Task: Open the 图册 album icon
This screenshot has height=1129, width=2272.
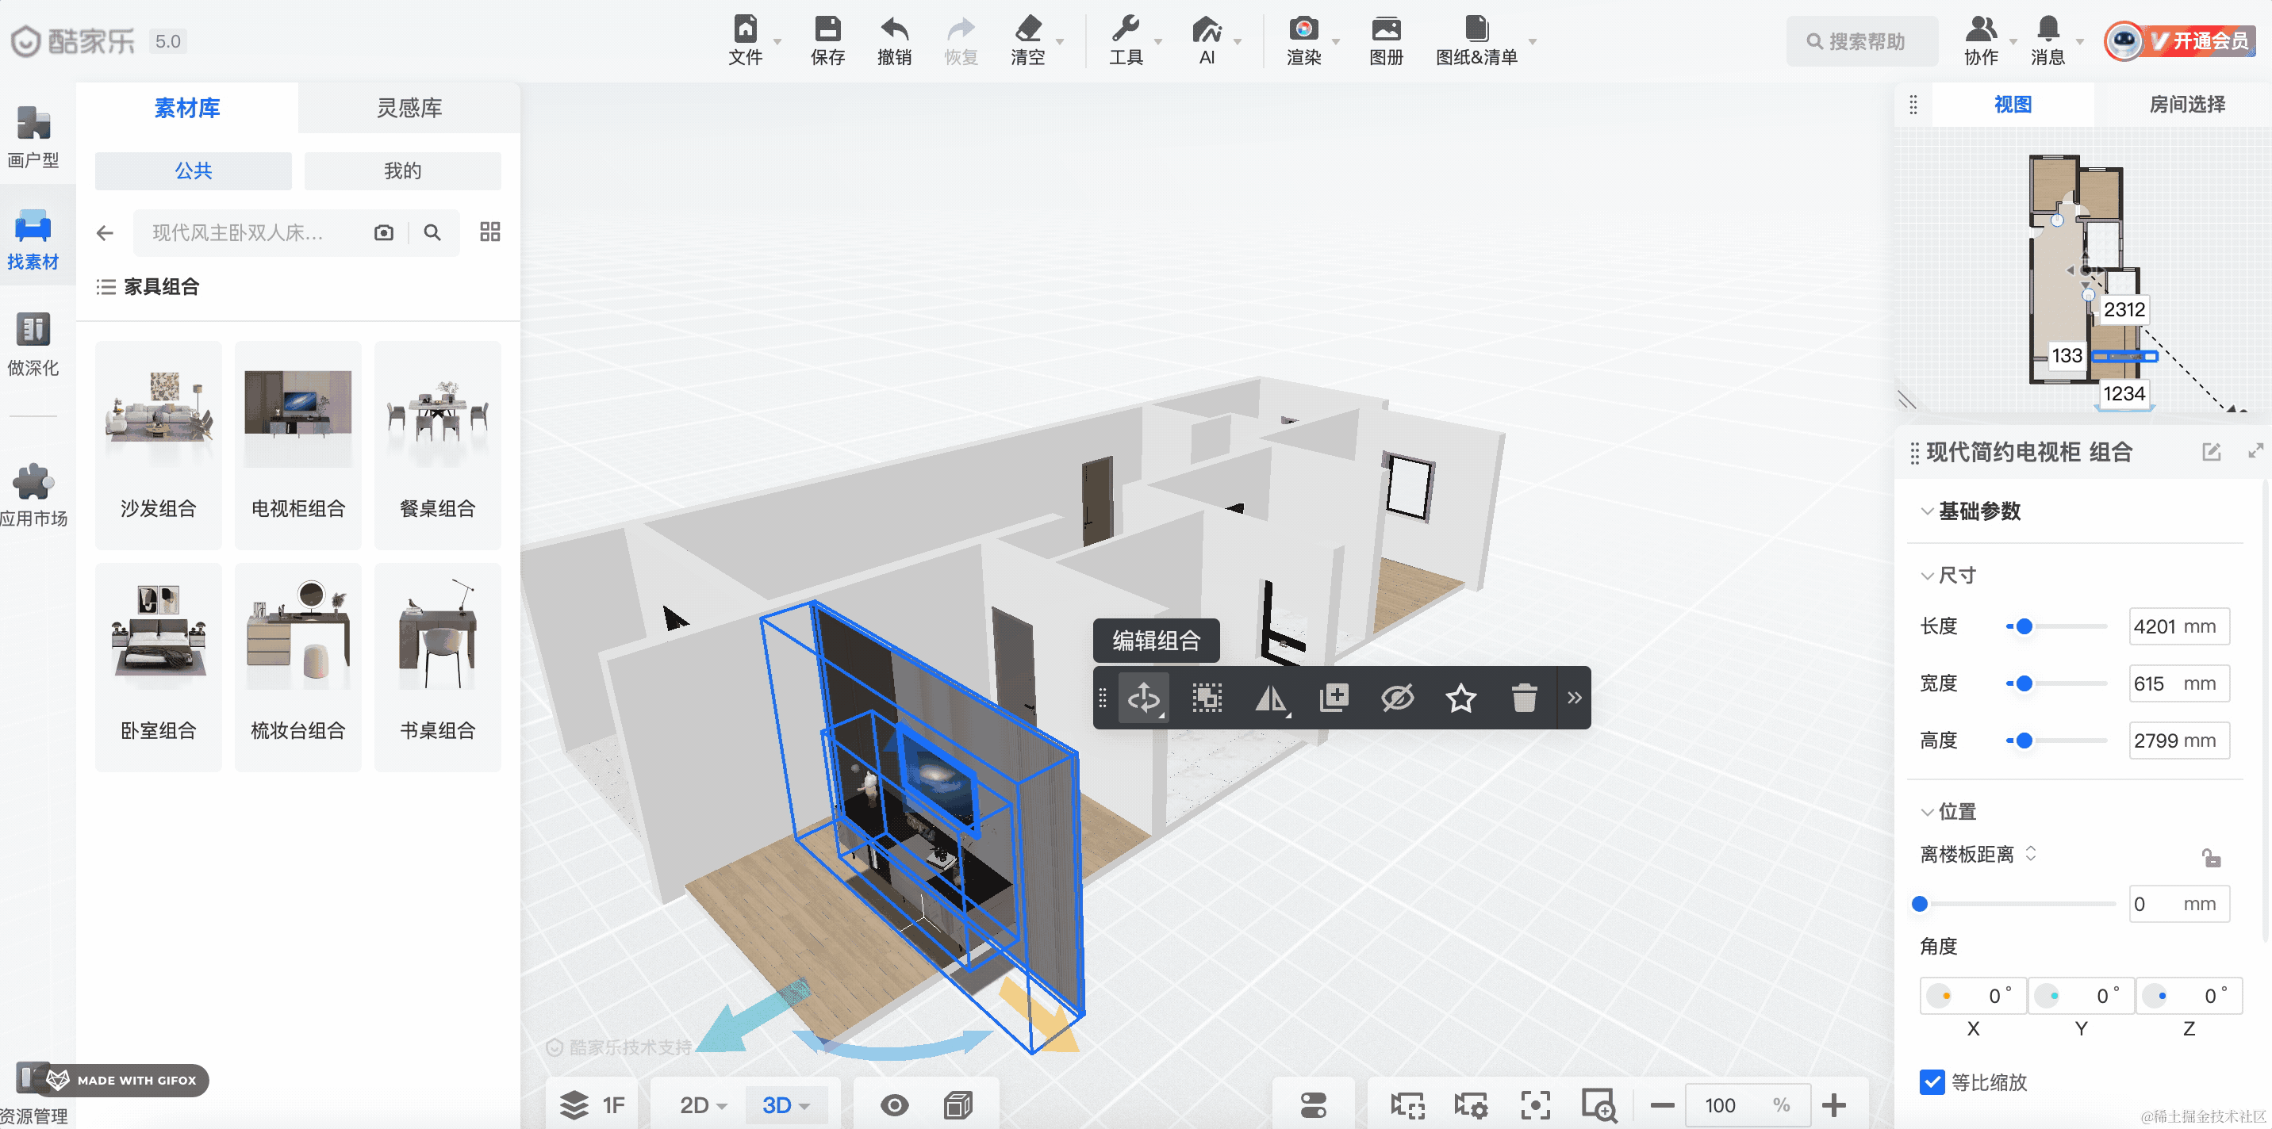Action: (1386, 29)
